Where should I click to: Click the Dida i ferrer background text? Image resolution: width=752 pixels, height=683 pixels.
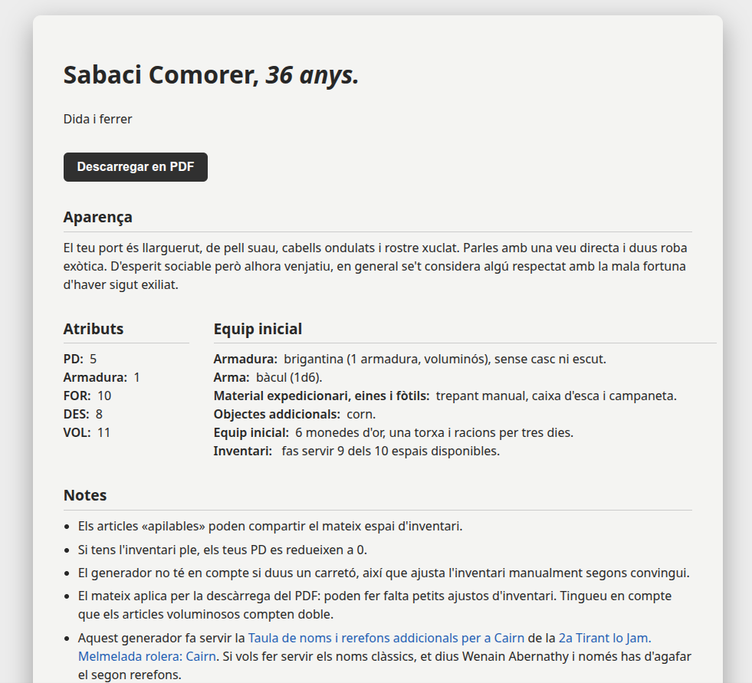[97, 119]
